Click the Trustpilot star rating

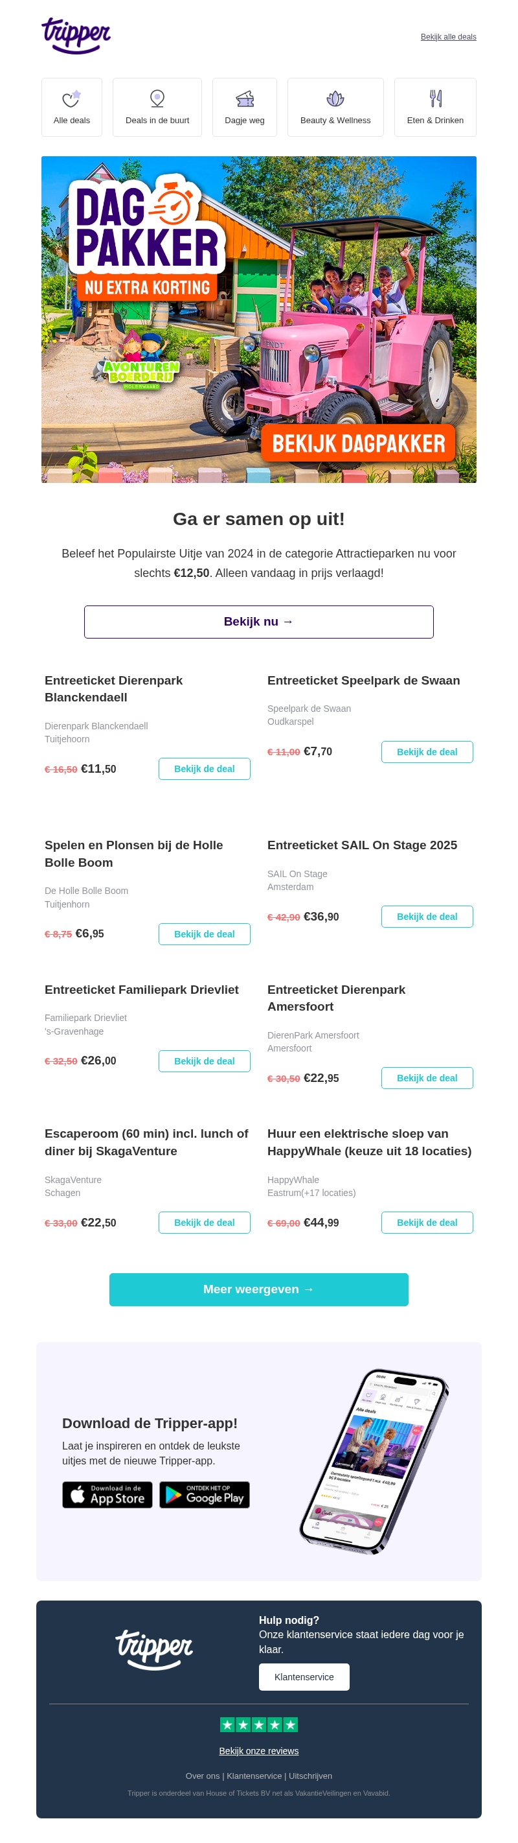[x=258, y=1724]
